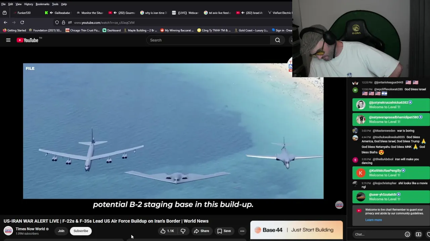Open the YouTube guide hamburger menu
Image resolution: width=430 pixels, height=241 pixels.
8,40
